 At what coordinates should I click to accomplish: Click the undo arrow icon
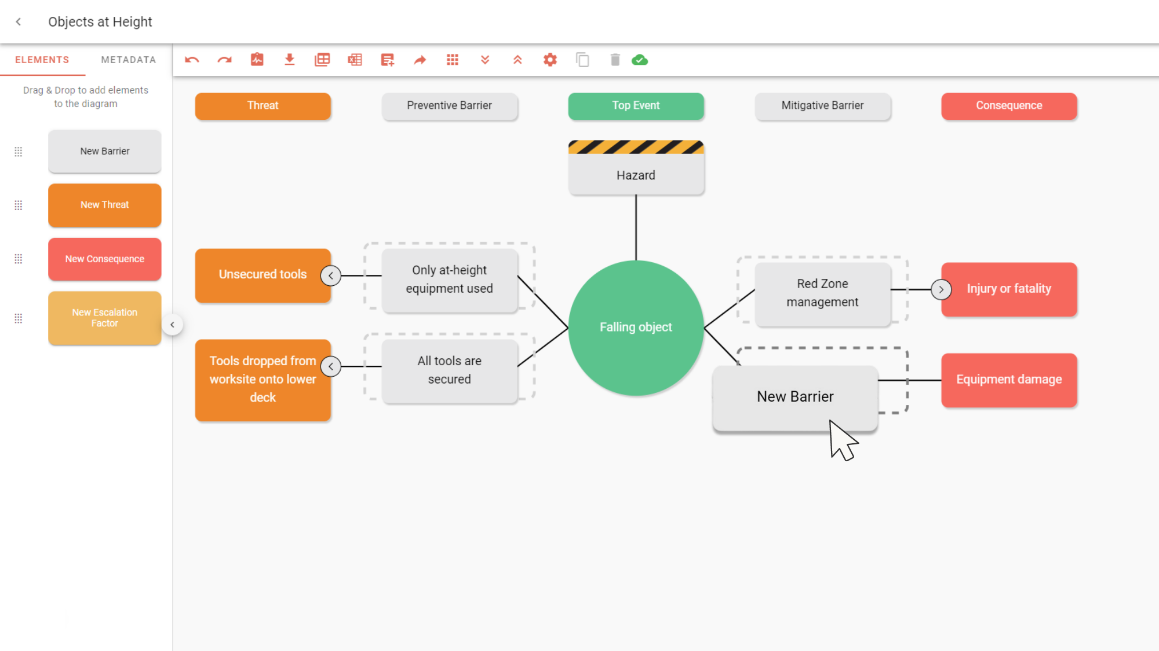click(x=192, y=60)
